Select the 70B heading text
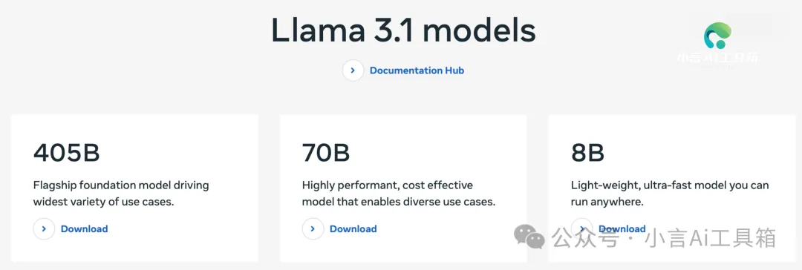Image resolution: width=802 pixels, height=270 pixels. coord(326,152)
